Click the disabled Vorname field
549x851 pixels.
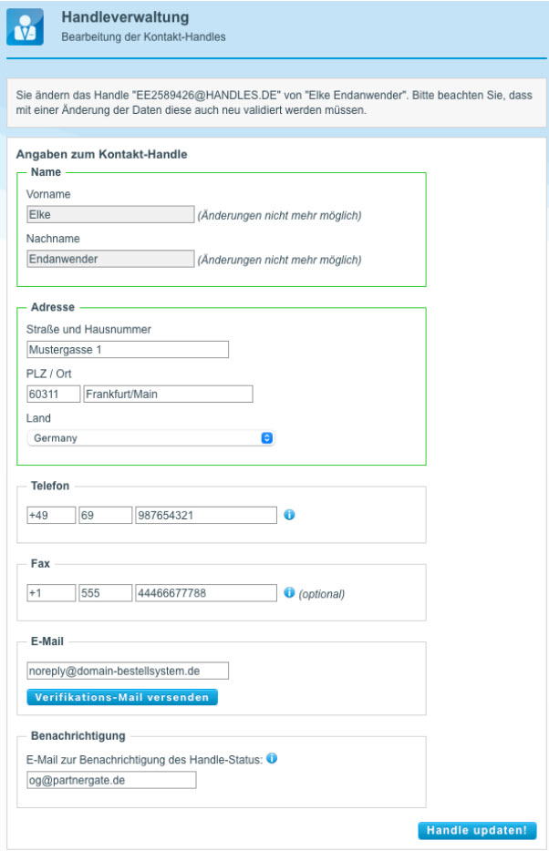pyautogui.click(x=110, y=215)
